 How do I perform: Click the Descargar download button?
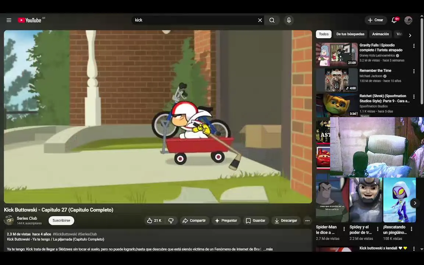(286, 221)
